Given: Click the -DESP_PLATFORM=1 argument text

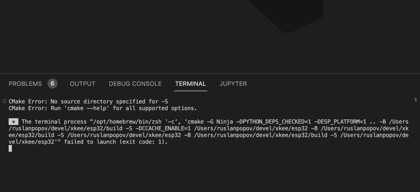Looking at the screenshot, I should [340, 122].
